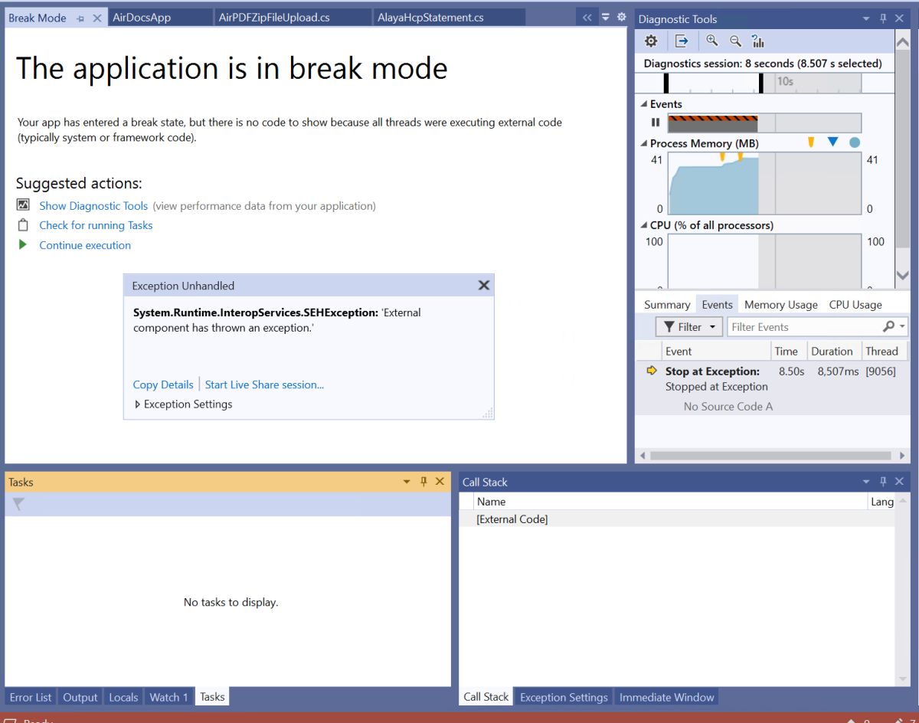Switch to the Immediate Window tab
Image resolution: width=919 pixels, height=723 pixels.
(x=666, y=697)
